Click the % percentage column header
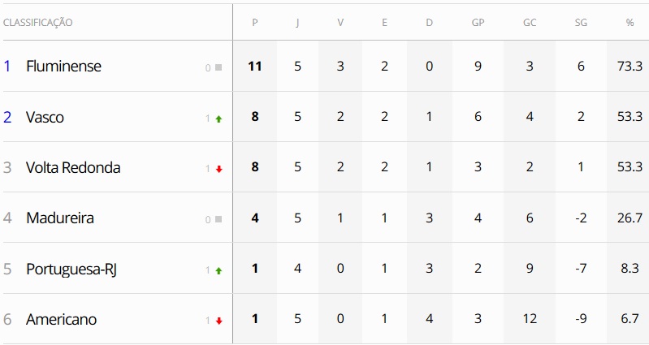This screenshot has width=649, height=345. 630,23
